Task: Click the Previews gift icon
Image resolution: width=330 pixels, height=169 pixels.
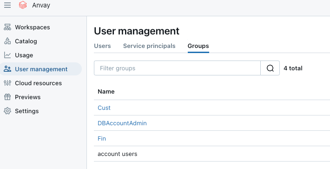Action: 7,97
